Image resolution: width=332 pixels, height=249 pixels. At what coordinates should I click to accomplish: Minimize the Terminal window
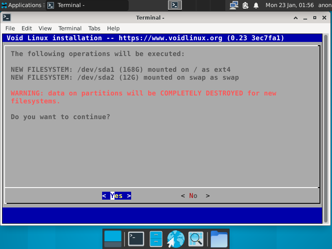pyautogui.click(x=305, y=18)
